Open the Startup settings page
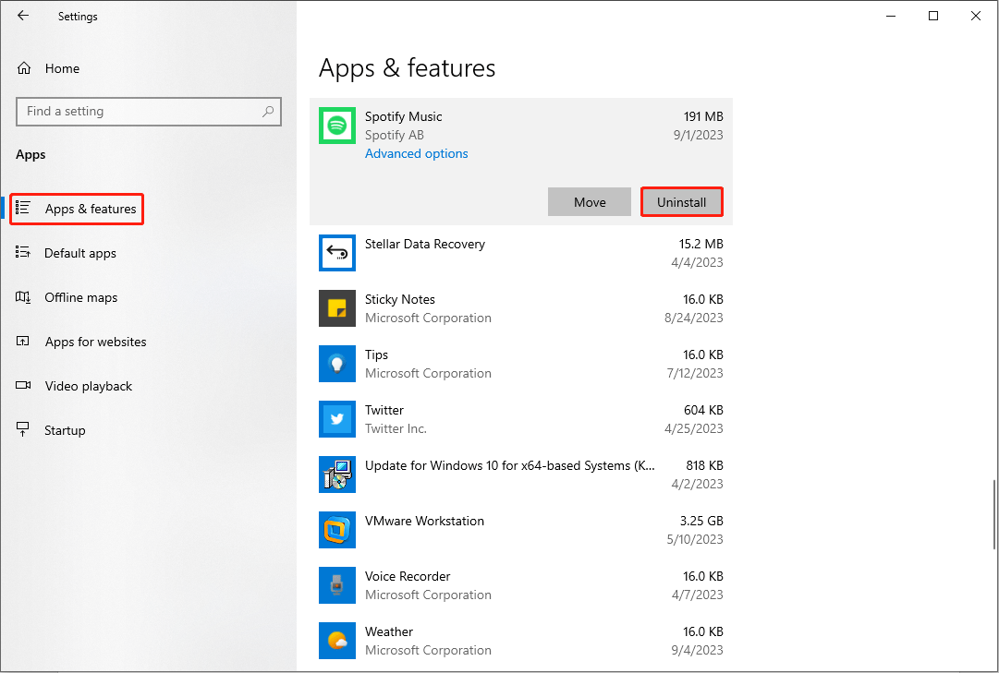 pyautogui.click(x=65, y=430)
